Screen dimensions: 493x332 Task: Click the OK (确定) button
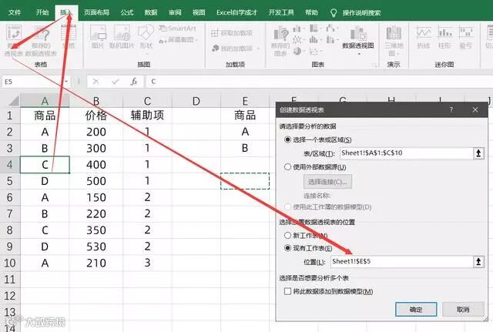click(x=416, y=310)
